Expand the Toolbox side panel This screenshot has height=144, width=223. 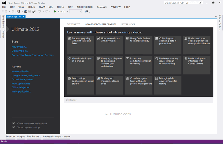[x=3, y=34]
